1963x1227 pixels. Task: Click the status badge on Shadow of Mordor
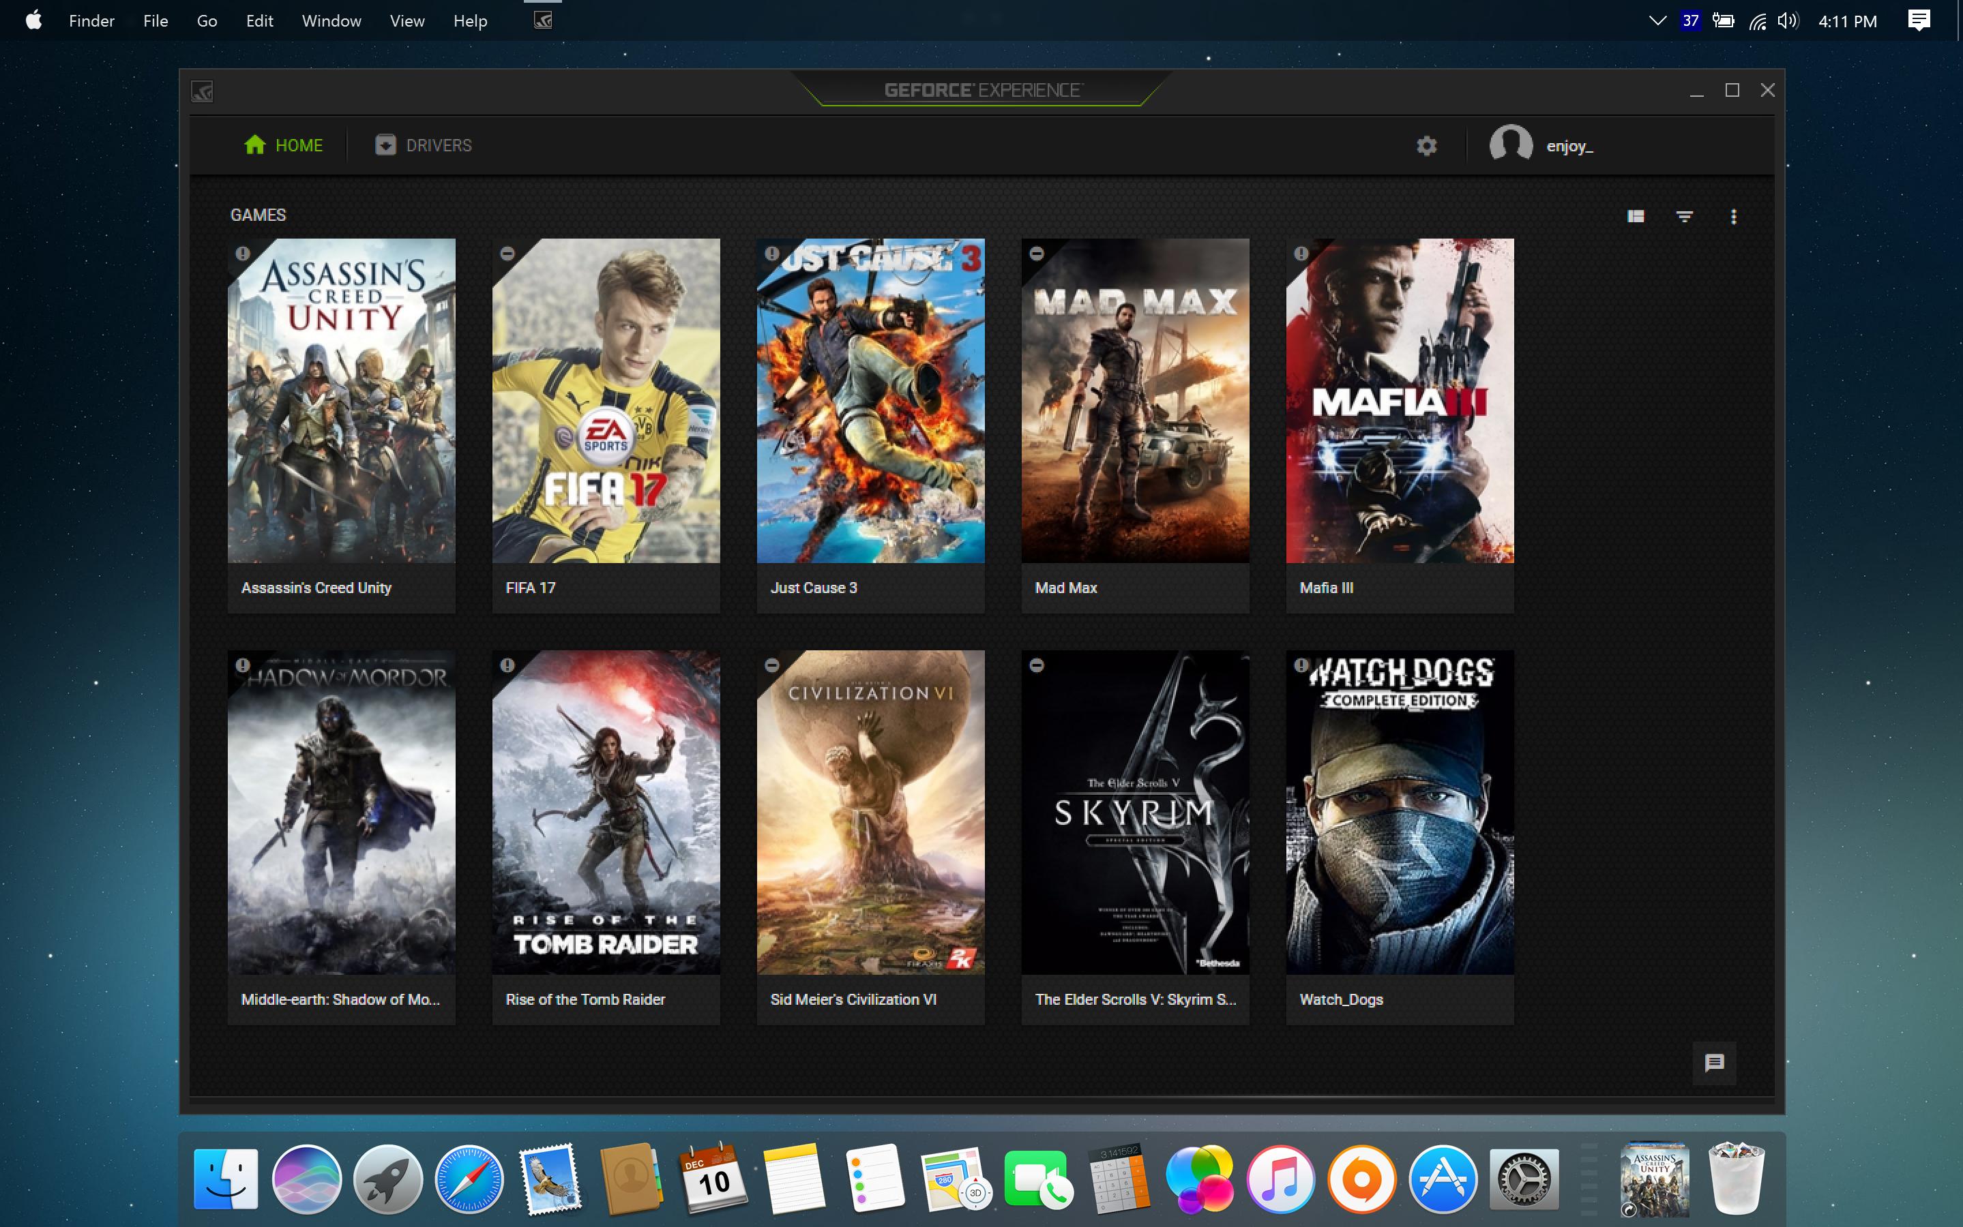243,665
